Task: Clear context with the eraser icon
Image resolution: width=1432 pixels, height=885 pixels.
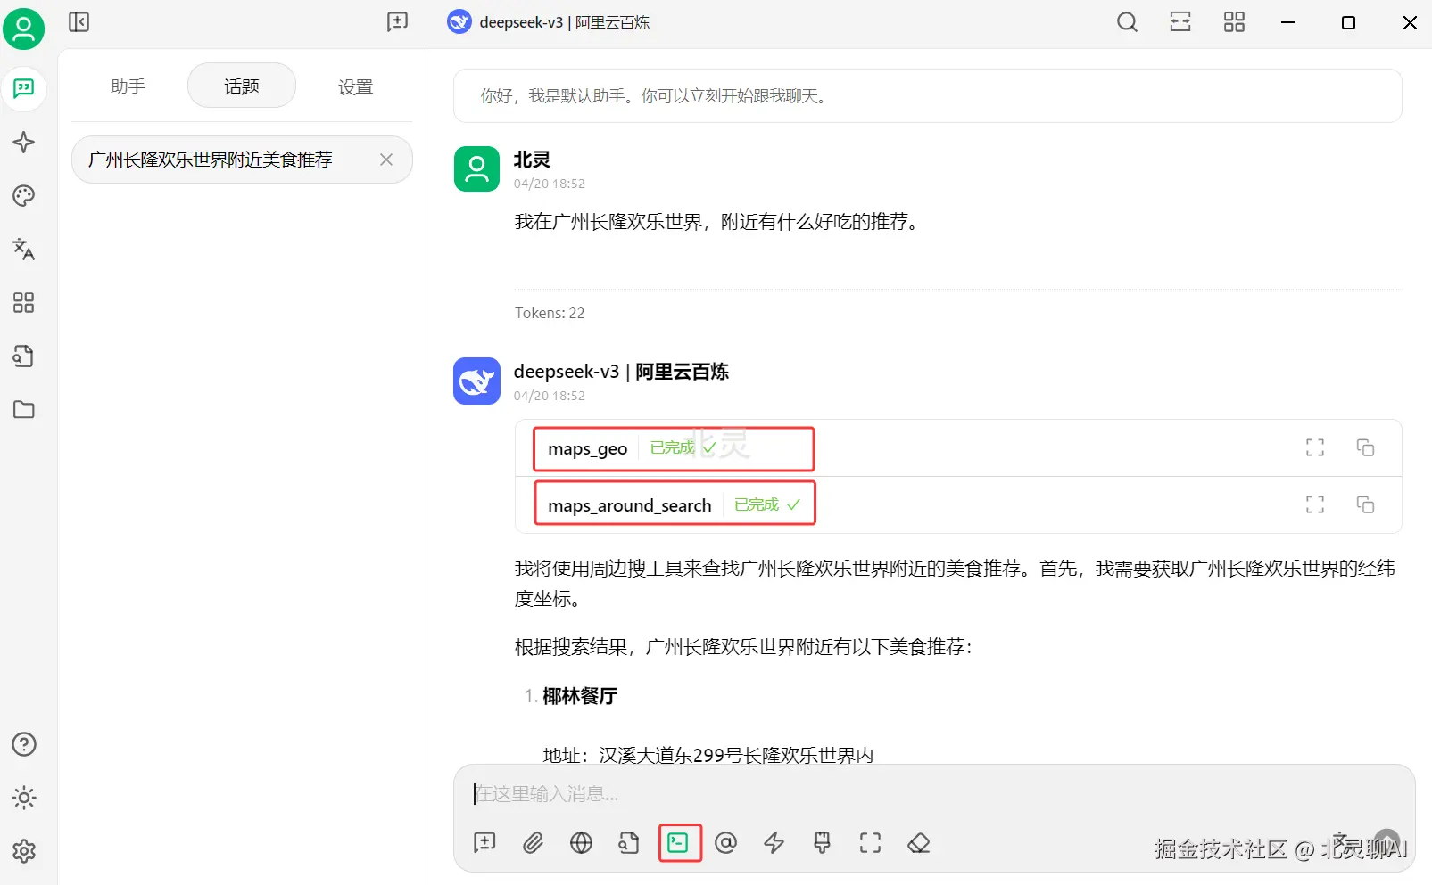Action: tap(919, 843)
